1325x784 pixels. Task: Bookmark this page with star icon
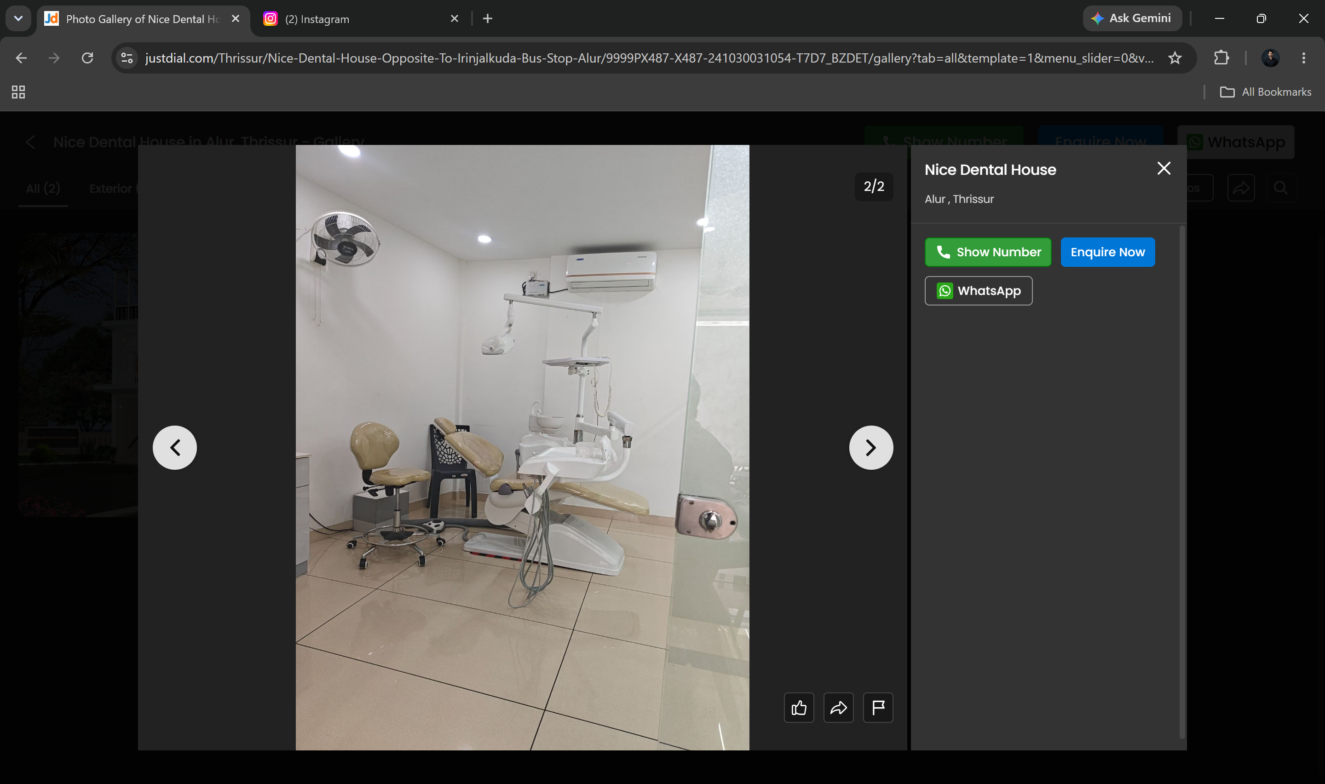tap(1175, 58)
